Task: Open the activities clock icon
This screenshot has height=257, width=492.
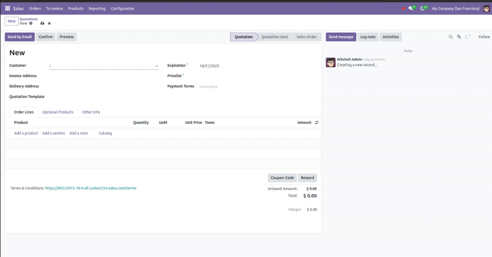Action: pos(423,9)
